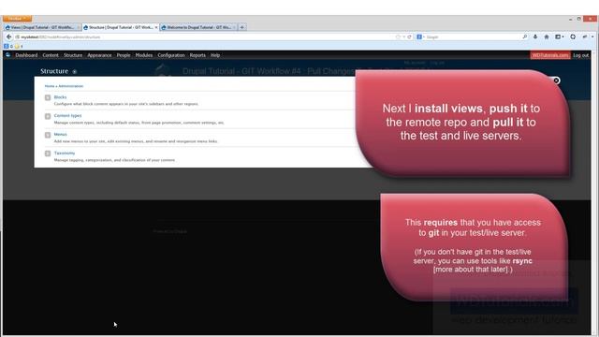Viewport: 599px width, 337px height.
Task: Open the Menus link
Action: pos(60,134)
